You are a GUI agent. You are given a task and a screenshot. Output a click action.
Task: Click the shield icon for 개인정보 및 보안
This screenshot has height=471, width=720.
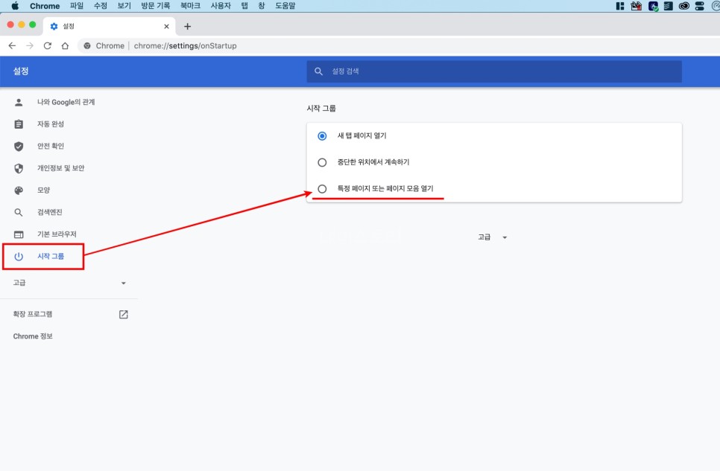pos(19,168)
